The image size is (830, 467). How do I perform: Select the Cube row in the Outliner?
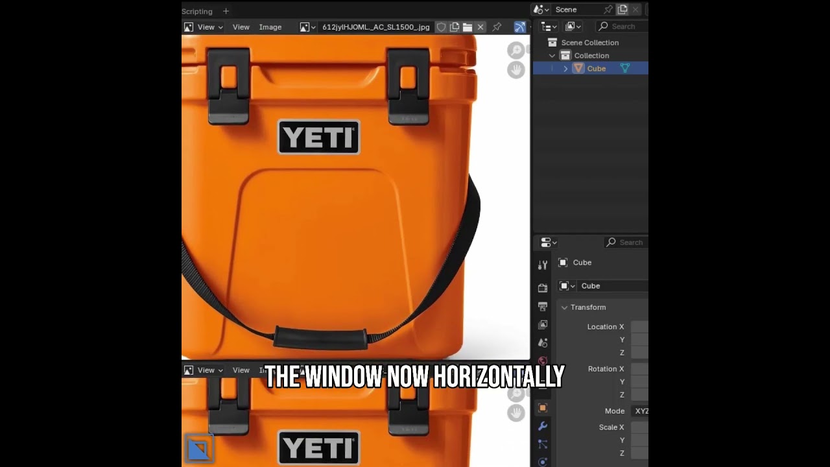click(x=591, y=69)
